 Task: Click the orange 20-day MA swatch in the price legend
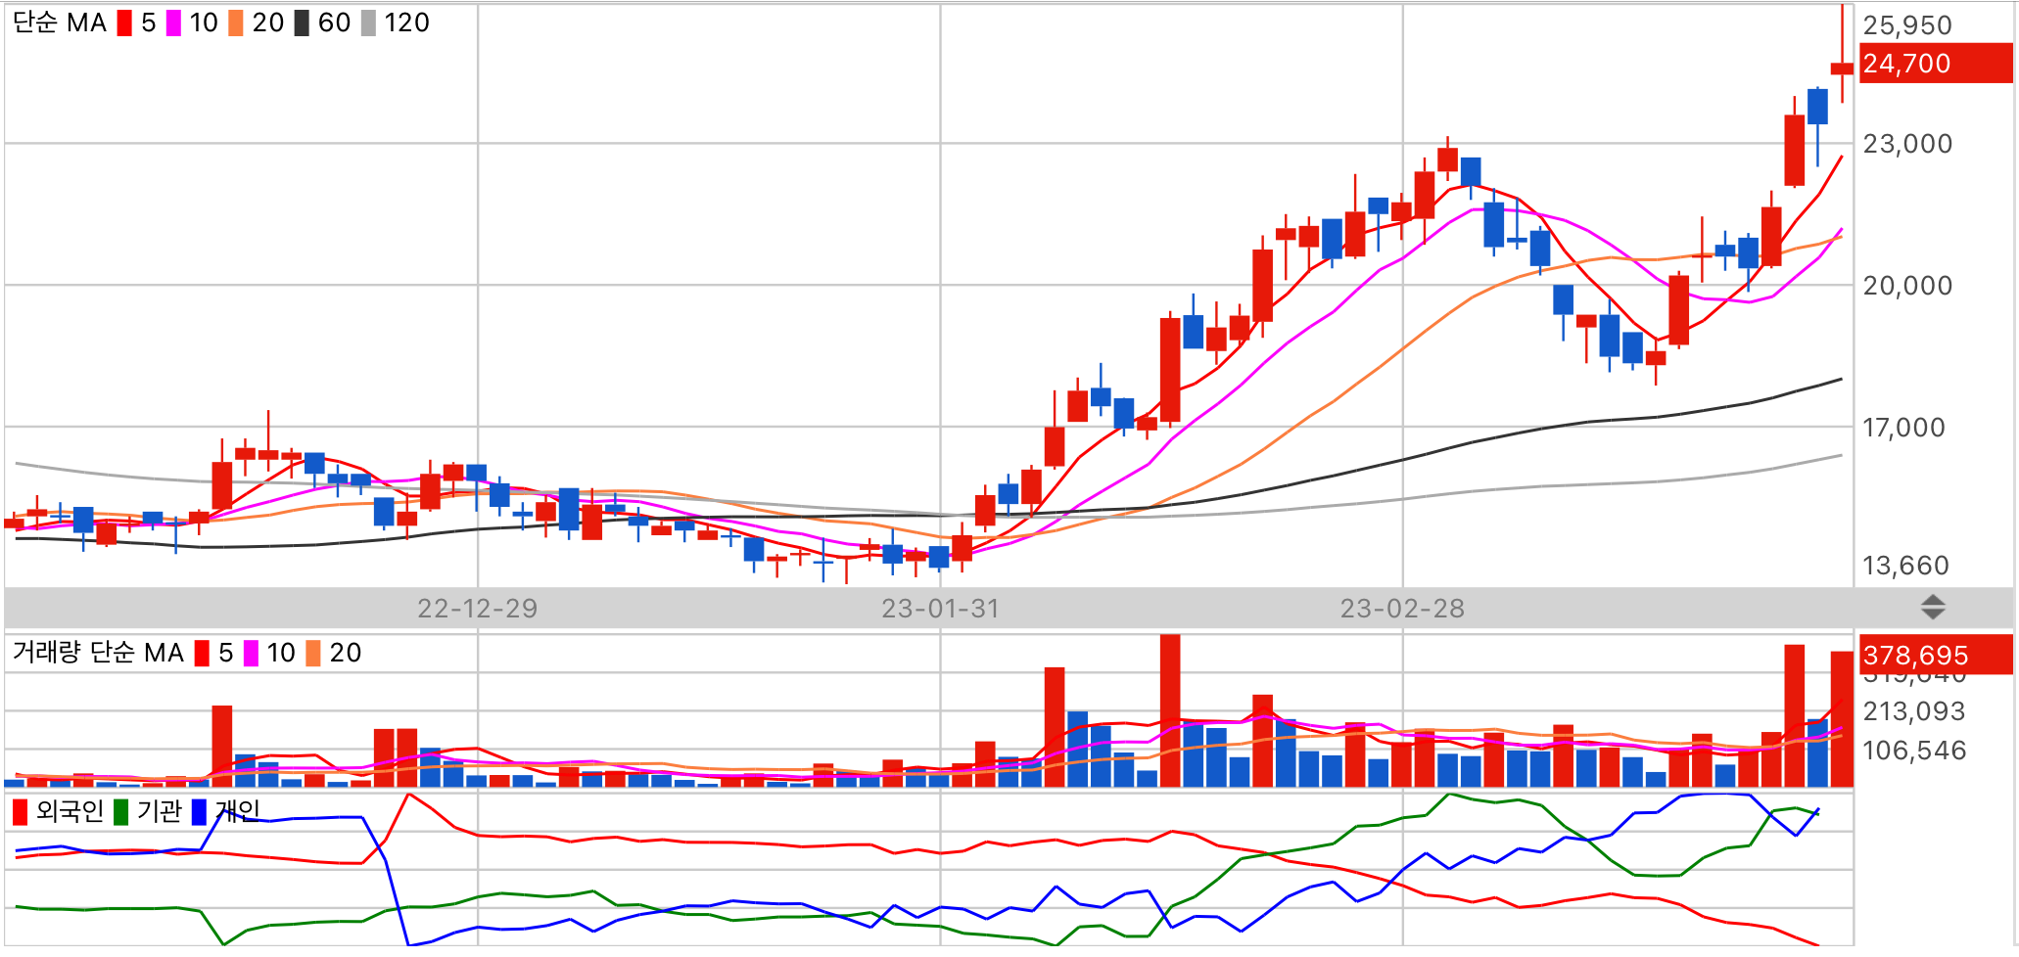click(x=236, y=23)
